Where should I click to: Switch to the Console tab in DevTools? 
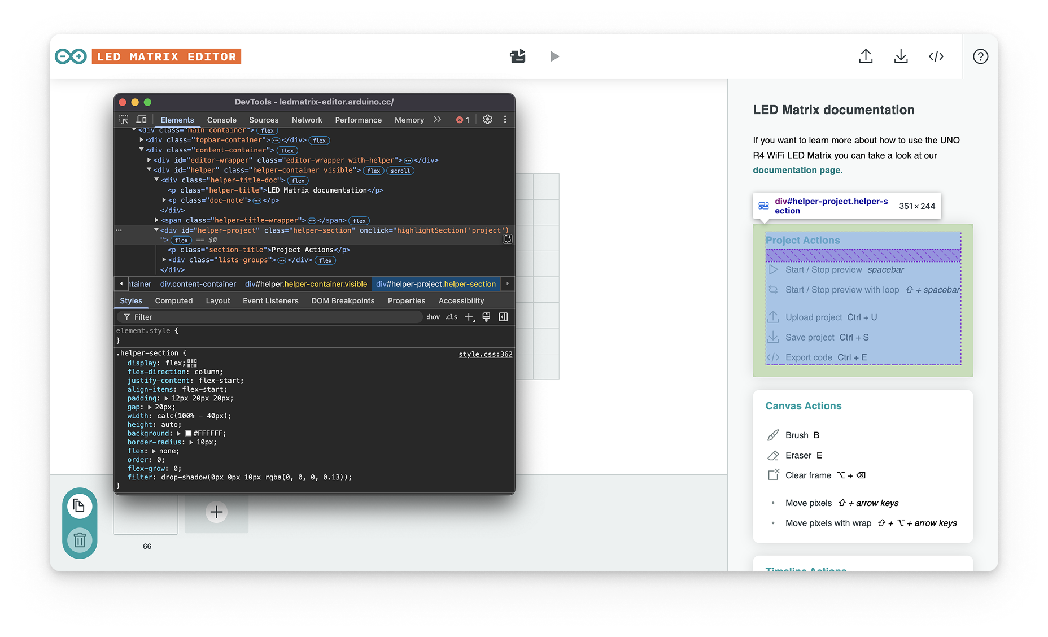[222, 120]
